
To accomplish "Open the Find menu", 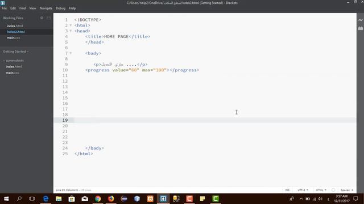I will coord(23,8).
